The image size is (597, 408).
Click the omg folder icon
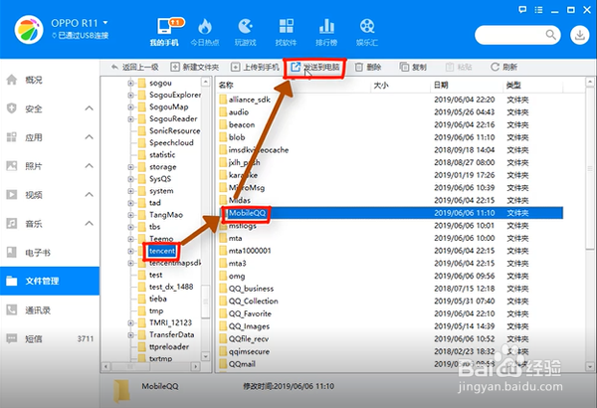point(223,276)
